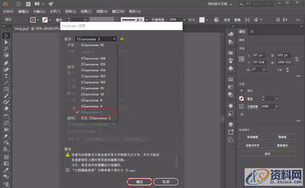
Task: Select the Magic Wand tool
Action: click(x=6, y=49)
